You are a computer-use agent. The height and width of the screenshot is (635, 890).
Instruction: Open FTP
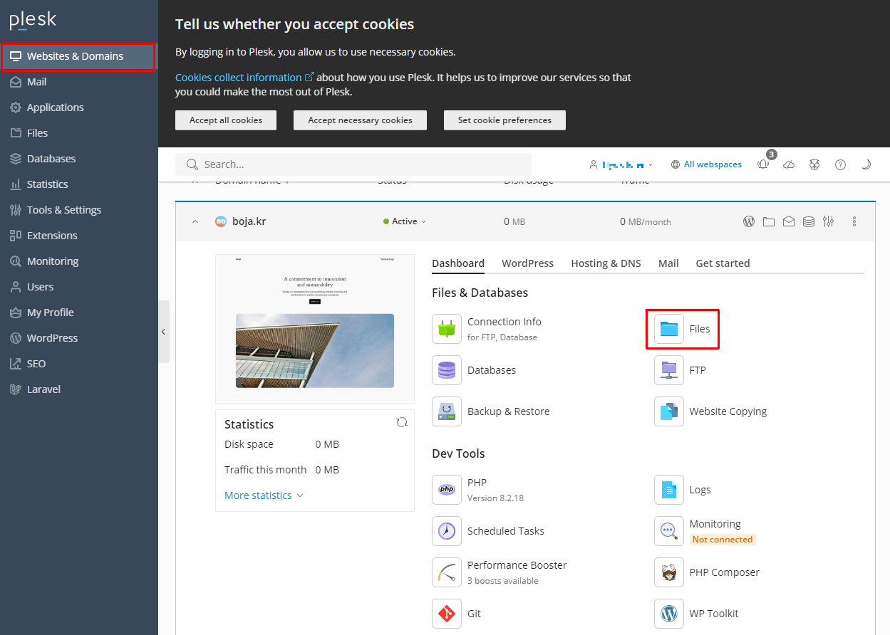tap(681, 370)
